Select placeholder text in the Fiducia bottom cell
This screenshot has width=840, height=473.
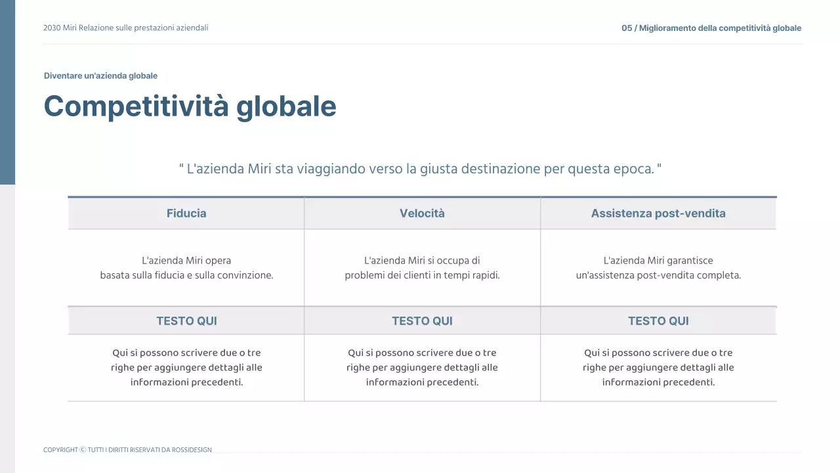click(x=186, y=367)
